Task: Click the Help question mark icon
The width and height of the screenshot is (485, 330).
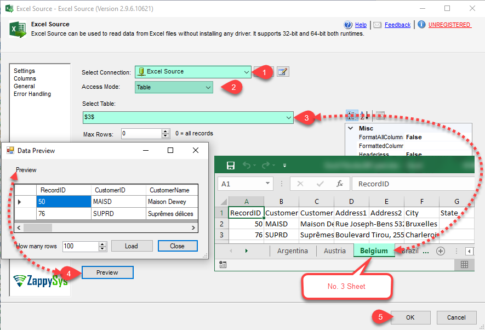Action: point(348,25)
